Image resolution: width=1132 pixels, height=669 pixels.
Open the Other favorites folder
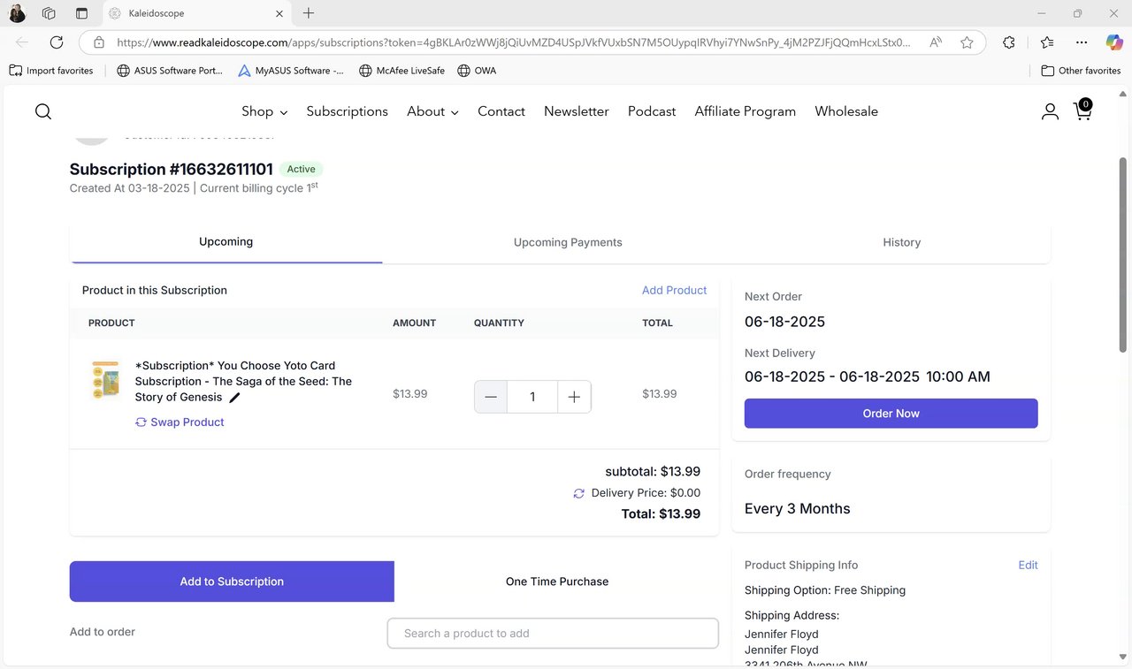[x=1081, y=71]
